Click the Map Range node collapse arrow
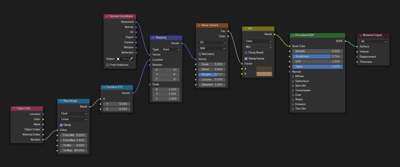This screenshot has height=167, width=400. point(61,101)
